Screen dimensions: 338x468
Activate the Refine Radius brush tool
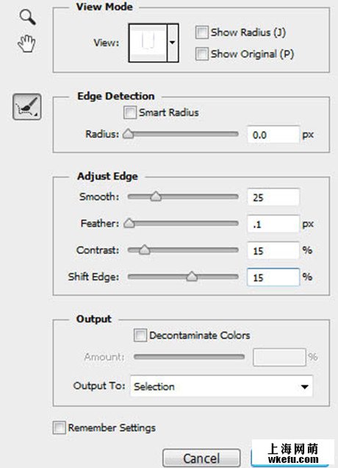tap(27, 107)
